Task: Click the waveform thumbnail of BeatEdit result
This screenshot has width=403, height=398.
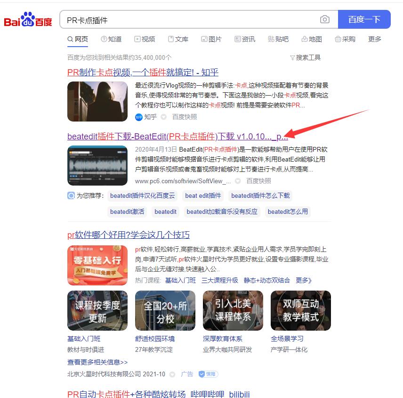Action: [x=97, y=165]
